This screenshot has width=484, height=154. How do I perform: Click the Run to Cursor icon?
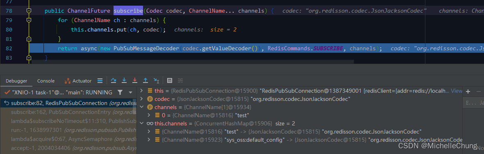point(156,80)
